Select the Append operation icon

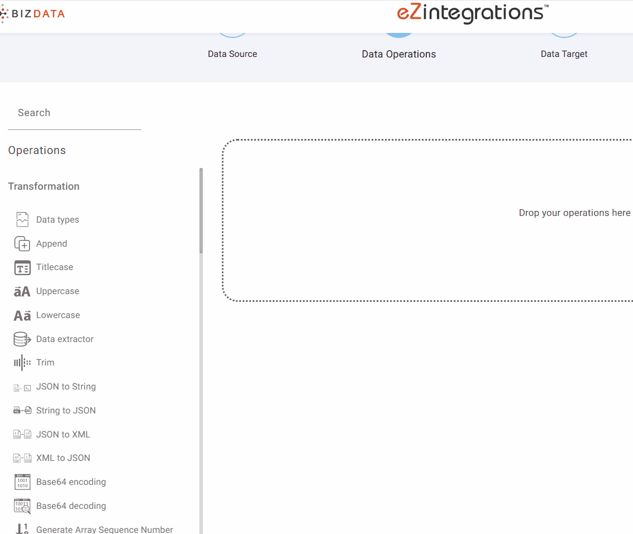point(22,244)
